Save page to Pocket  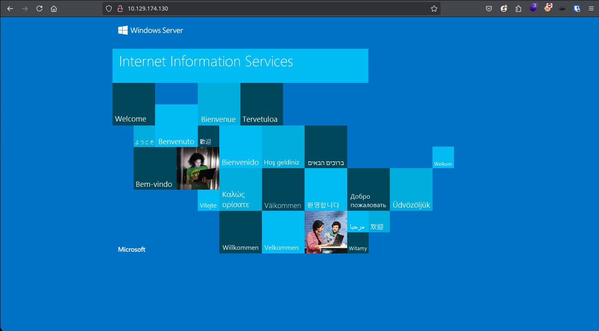(x=489, y=9)
